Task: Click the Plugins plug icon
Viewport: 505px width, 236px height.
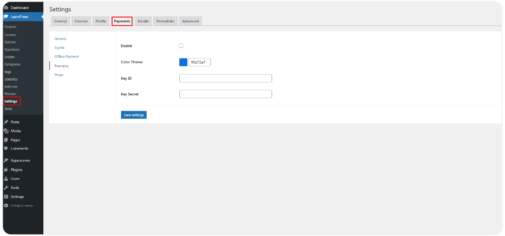Action: [x=6, y=170]
